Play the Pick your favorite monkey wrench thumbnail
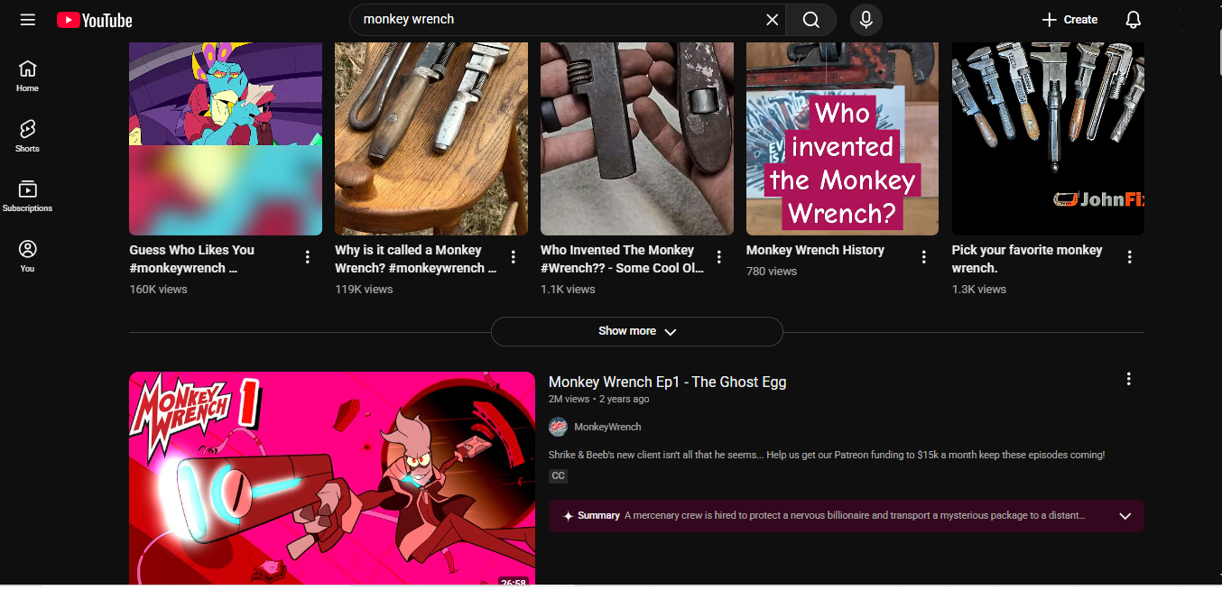1222x590 pixels. (1048, 139)
